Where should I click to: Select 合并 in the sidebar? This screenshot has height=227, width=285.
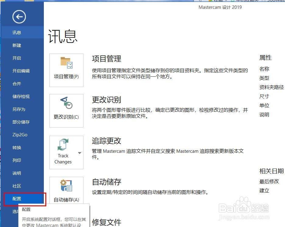[x=22, y=84]
